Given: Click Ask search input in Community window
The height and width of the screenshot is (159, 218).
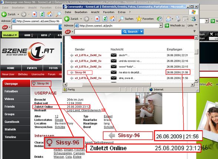Looking at the screenshot, I should tap(98, 32).
